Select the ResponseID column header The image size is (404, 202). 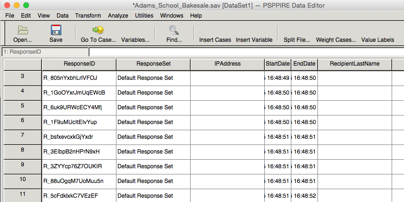(x=79, y=65)
